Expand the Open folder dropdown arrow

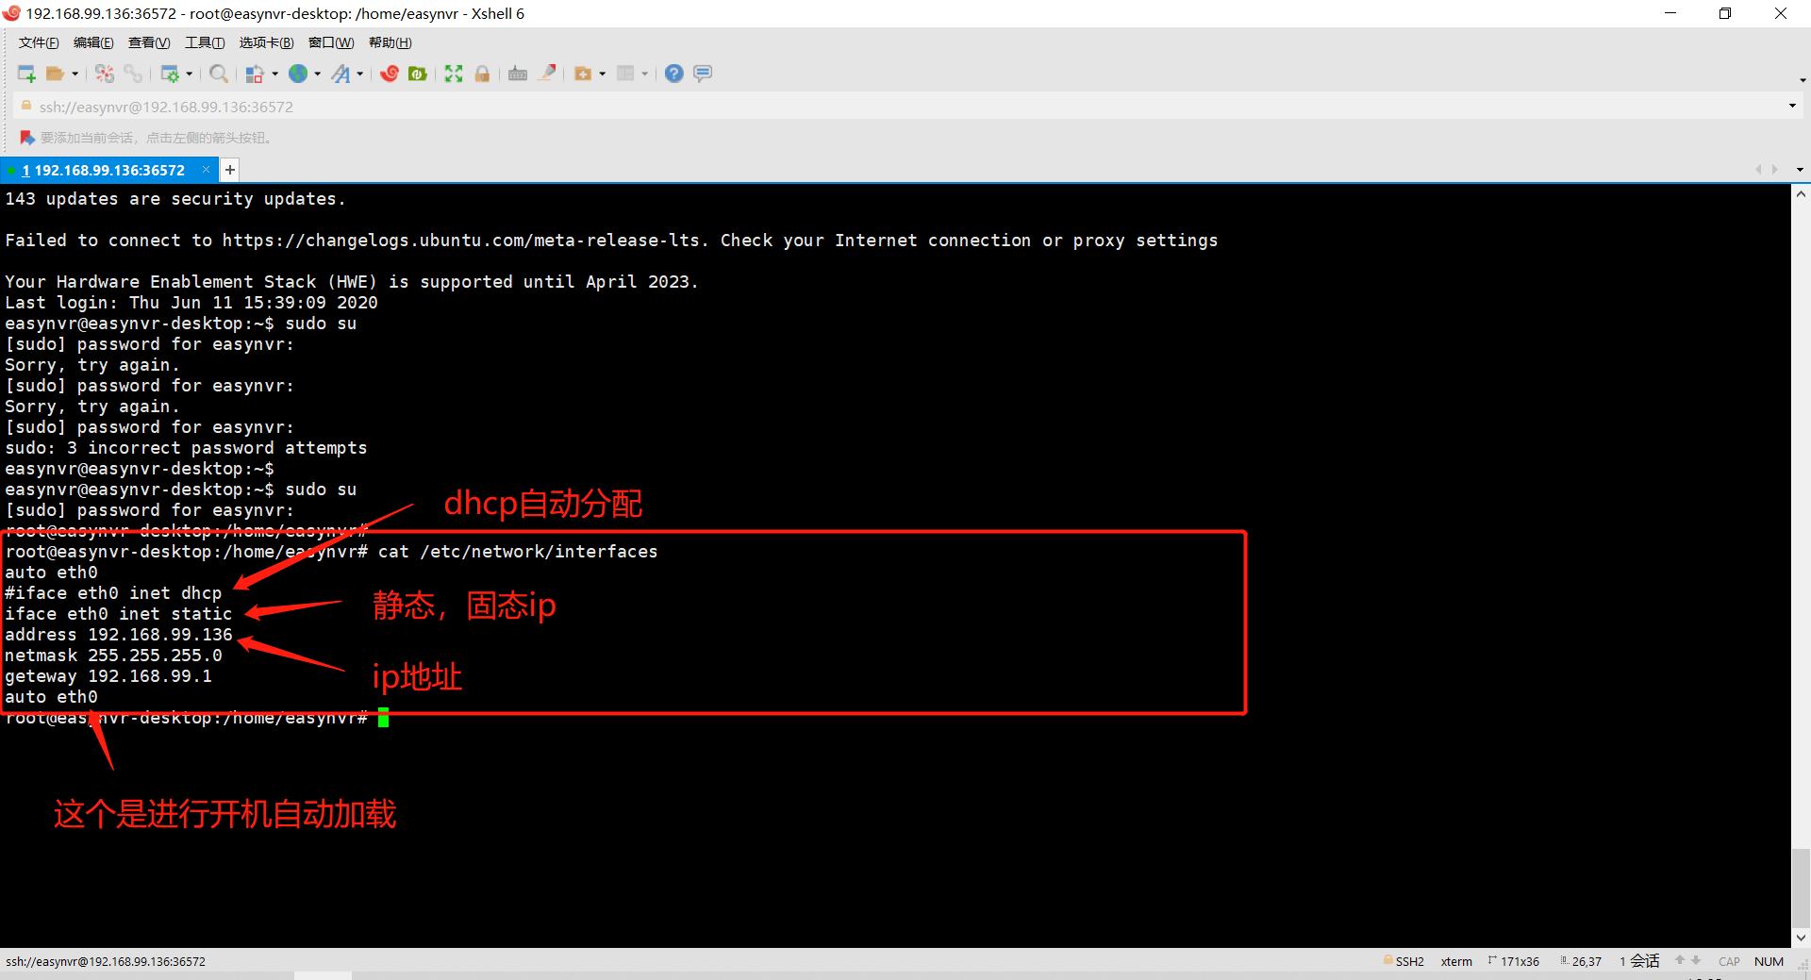pos(75,74)
